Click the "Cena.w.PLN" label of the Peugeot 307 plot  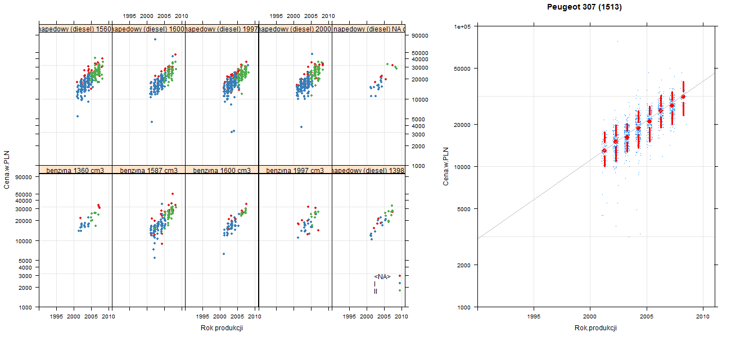445,166
